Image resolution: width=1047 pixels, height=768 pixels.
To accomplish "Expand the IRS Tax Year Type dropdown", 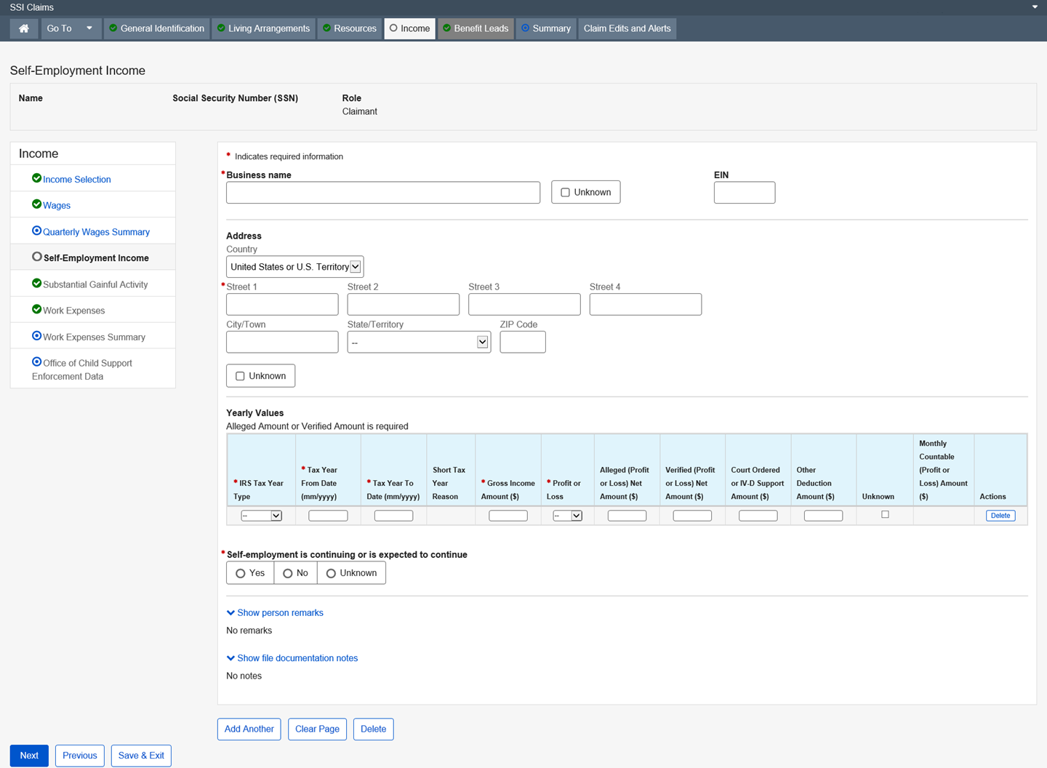I will pyautogui.click(x=261, y=516).
